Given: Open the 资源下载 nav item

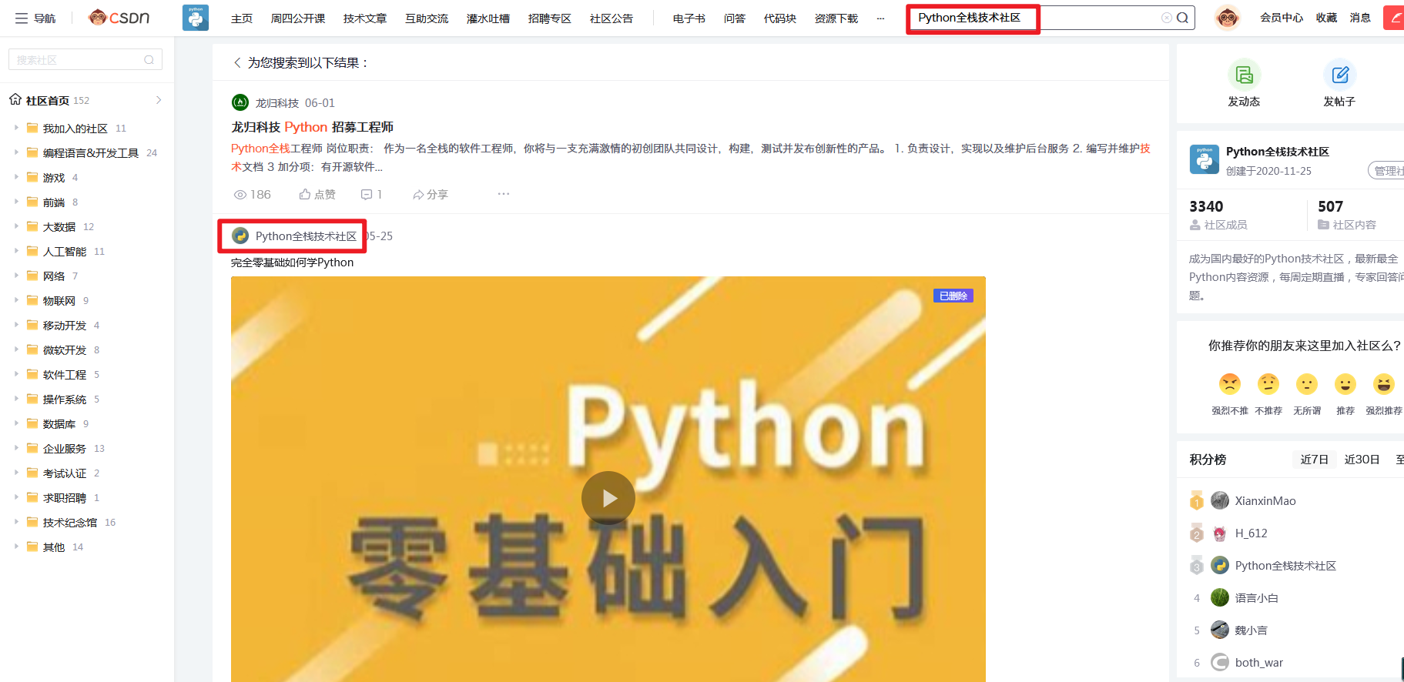Looking at the screenshot, I should click(836, 18).
